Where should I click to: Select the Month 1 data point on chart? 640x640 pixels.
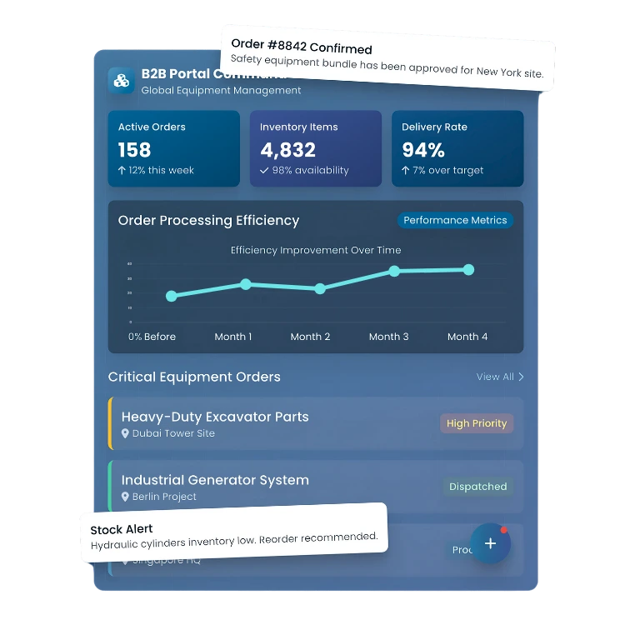coord(246,284)
